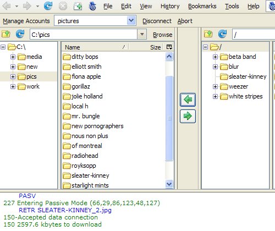Select the elliott smith folder
This screenshot has height=231, width=275.
(82, 67)
